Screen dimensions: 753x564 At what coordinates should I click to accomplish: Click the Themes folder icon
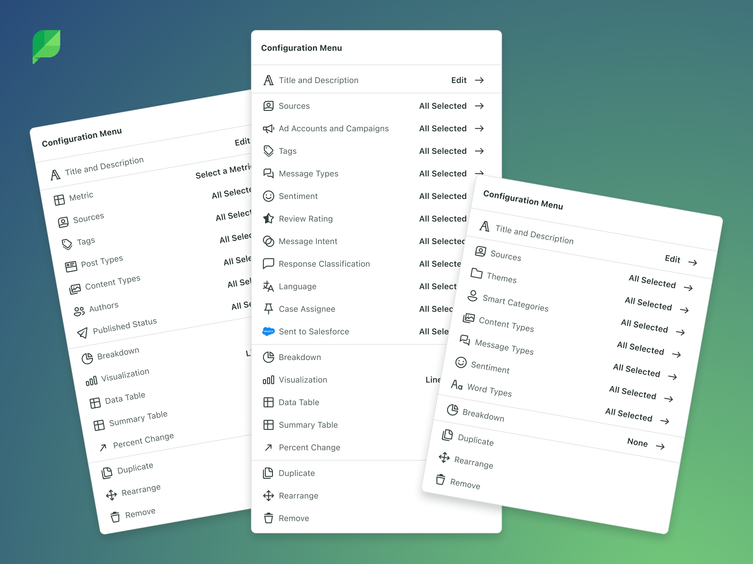pos(476,273)
